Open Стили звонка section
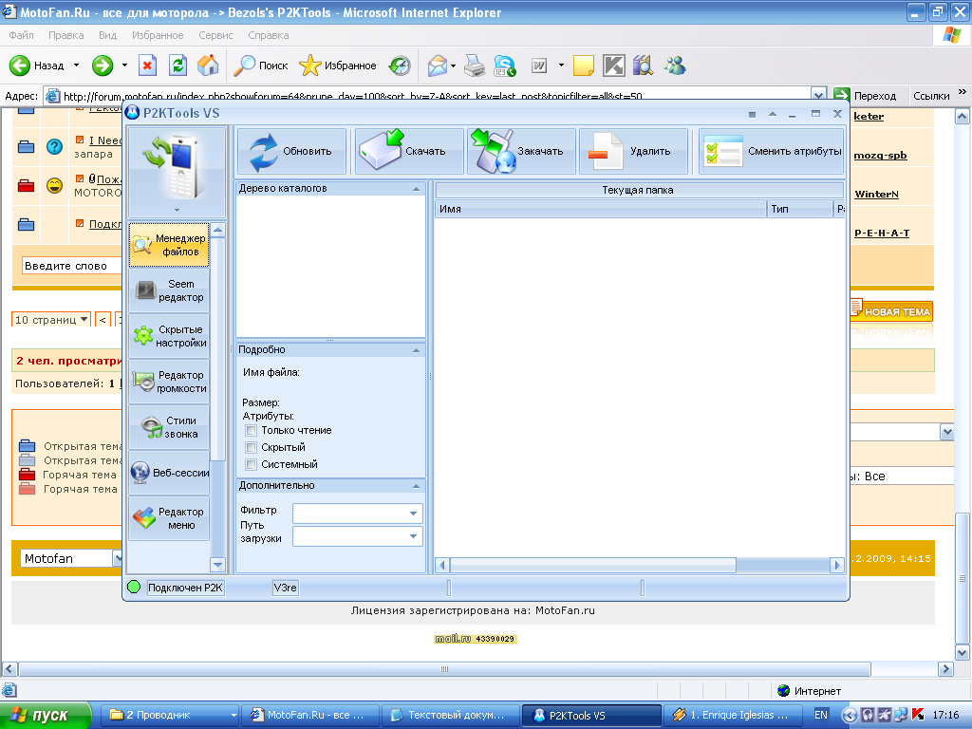 point(169,427)
